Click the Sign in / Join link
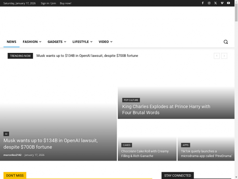The height and width of the screenshot is (179, 238). coord(48,3)
